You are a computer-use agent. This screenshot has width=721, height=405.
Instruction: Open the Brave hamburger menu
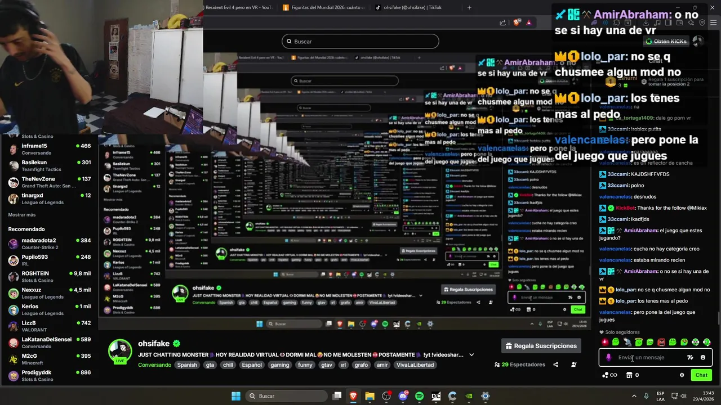(714, 22)
